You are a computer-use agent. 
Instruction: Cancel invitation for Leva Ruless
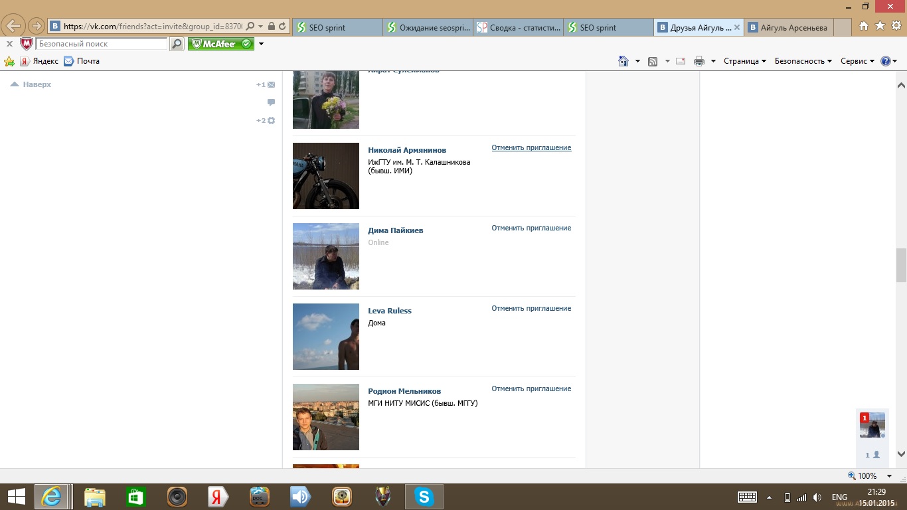click(531, 308)
